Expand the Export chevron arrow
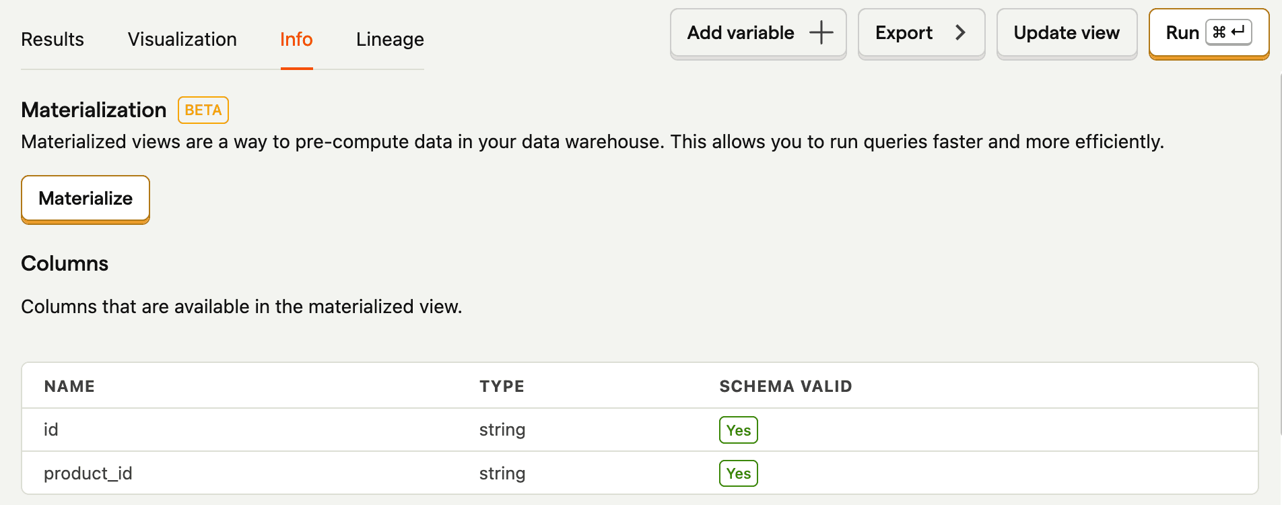The width and height of the screenshot is (1282, 505). coord(960,32)
